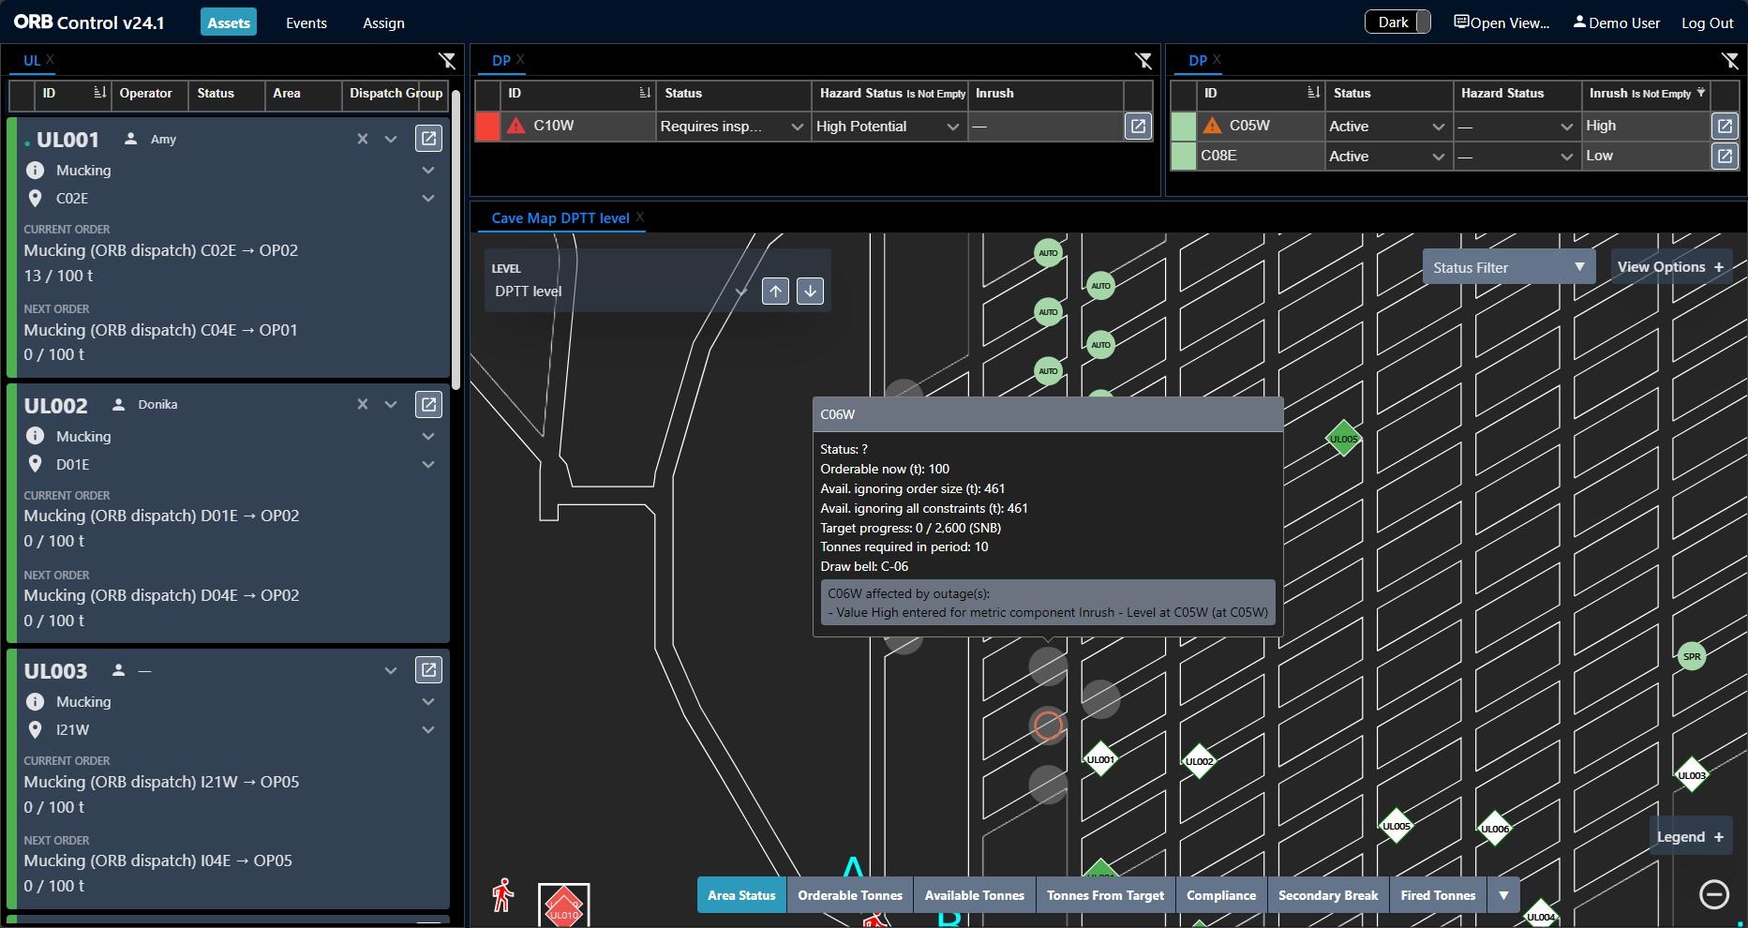The image size is (1748, 928).
Task: Open C10W Status dropdown
Action: click(733, 127)
